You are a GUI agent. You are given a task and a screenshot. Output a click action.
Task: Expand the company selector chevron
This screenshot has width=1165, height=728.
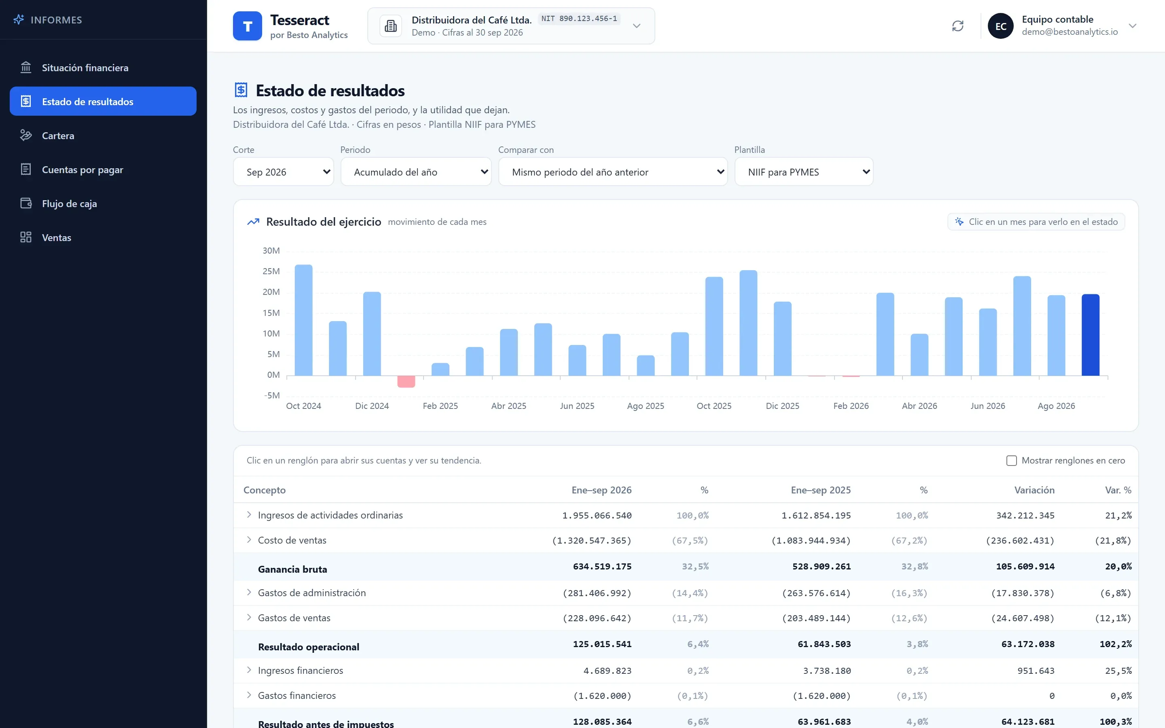pyautogui.click(x=637, y=26)
